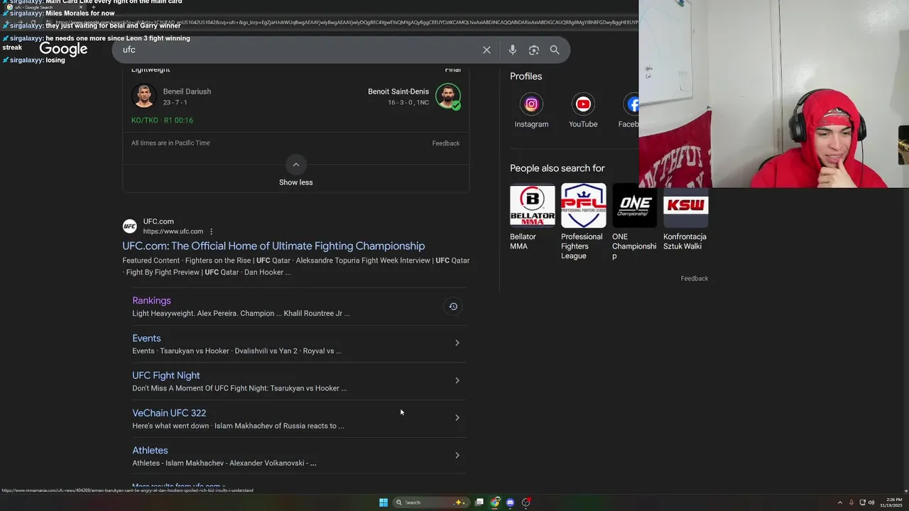The width and height of the screenshot is (909, 511).
Task: Open the Facebook profile icon
Action: coord(632,104)
